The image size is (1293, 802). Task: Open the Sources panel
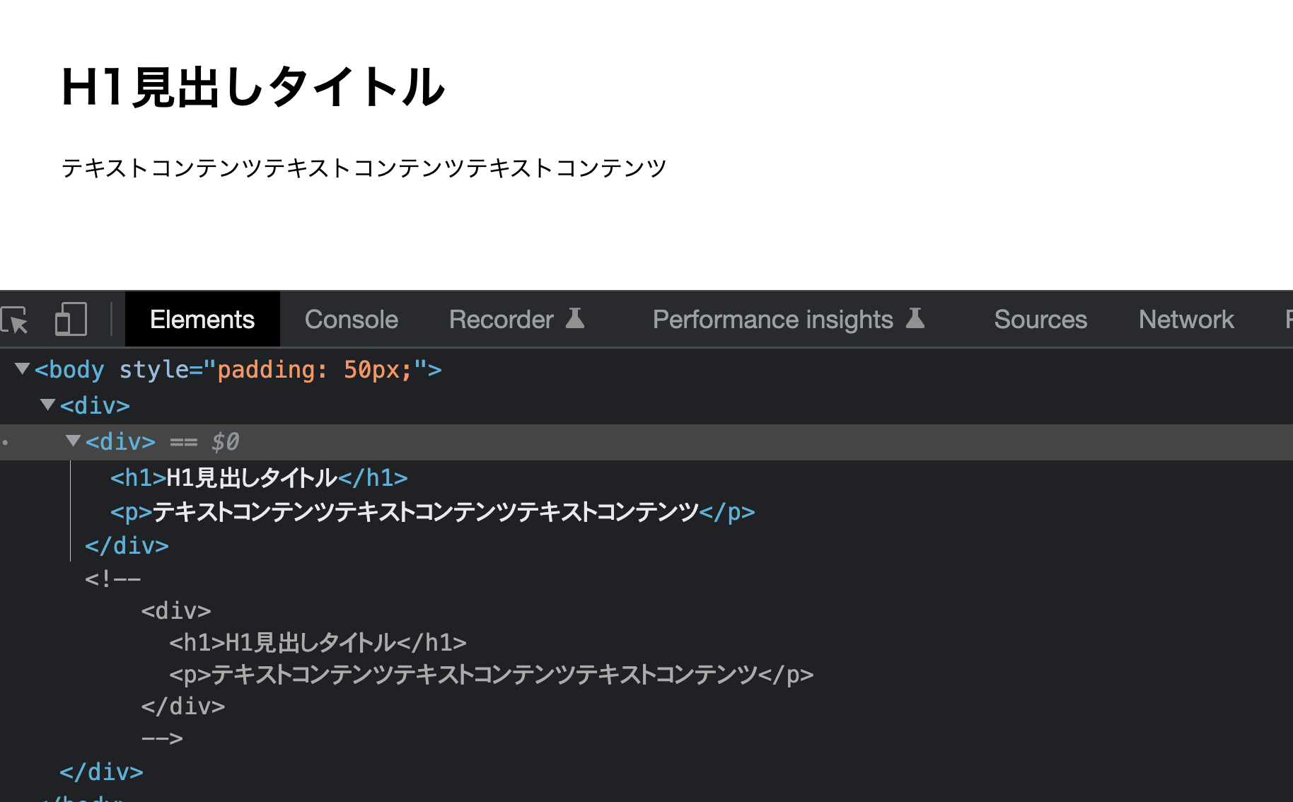click(x=1040, y=319)
